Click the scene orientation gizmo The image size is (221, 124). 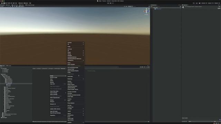[x=146, y=11]
